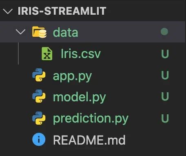The width and height of the screenshot is (186, 156).
Task: Click the U status badge next to app.py
Action: pyautogui.click(x=165, y=75)
